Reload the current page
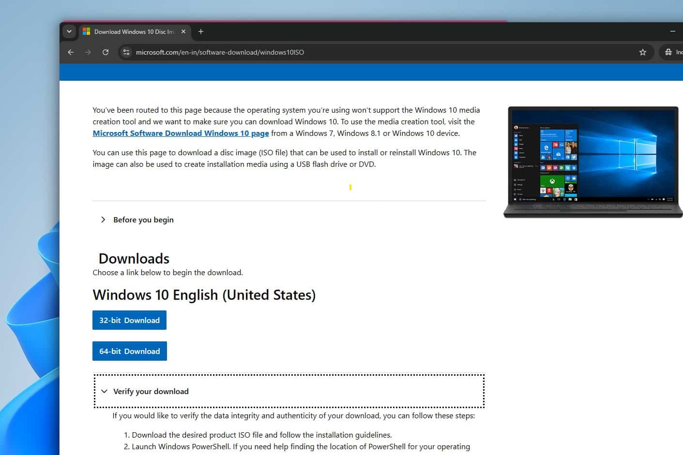The height and width of the screenshot is (455, 683). point(106,52)
